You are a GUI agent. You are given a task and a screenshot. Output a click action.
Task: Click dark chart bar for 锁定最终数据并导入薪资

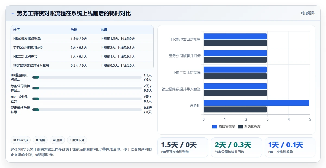(x=235, y=93)
